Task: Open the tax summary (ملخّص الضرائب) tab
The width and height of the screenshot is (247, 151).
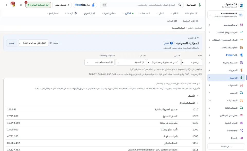Action: point(109,13)
